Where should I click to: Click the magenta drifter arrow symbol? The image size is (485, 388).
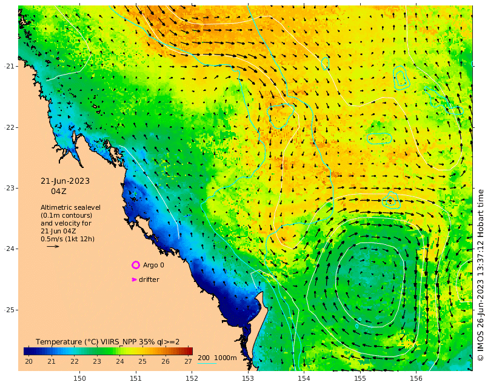134,279
